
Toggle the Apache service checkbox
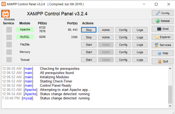coord(9,30)
